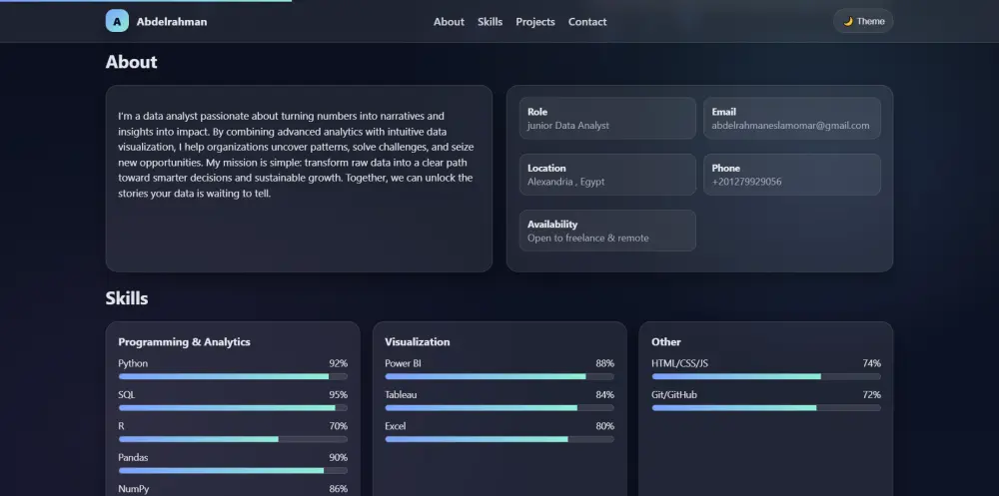
Task: Click the Tableau skill label
Action: tap(401, 395)
